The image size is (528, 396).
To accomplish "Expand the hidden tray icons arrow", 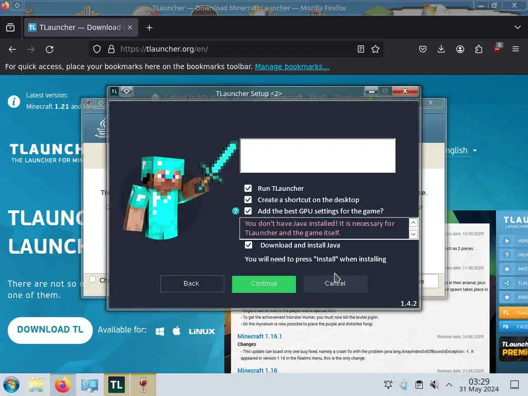I will (449, 385).
